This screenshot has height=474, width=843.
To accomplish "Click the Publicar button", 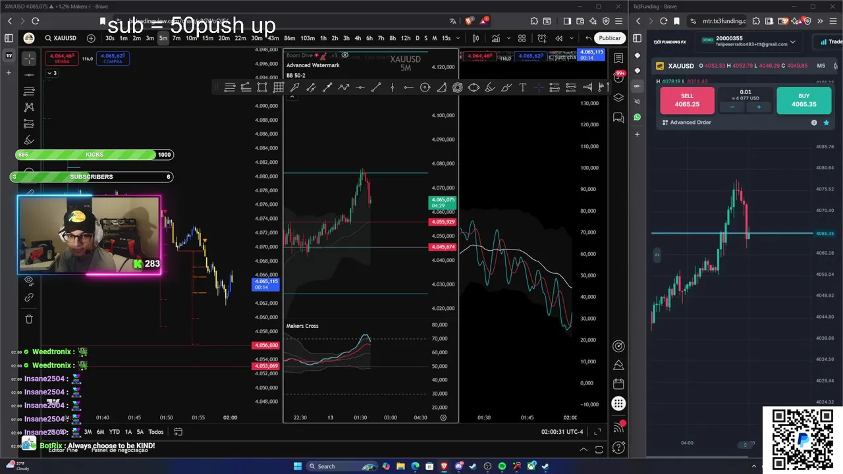I will click(610, 38).
